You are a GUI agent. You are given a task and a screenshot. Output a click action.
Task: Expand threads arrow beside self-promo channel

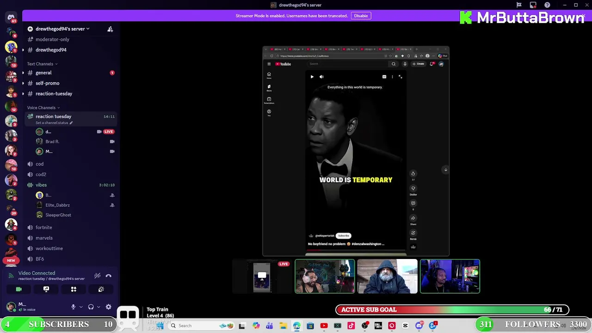[x=23, y=83]
